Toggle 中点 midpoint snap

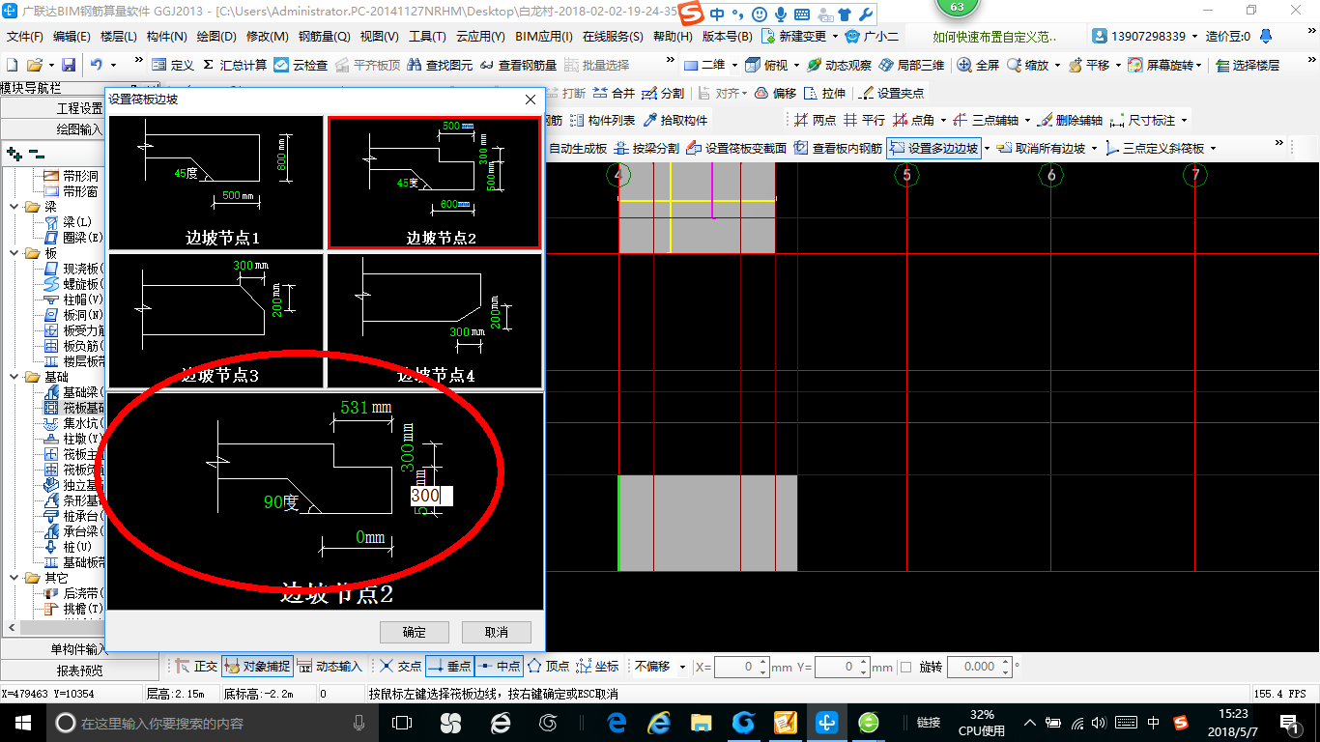[499, 667]
